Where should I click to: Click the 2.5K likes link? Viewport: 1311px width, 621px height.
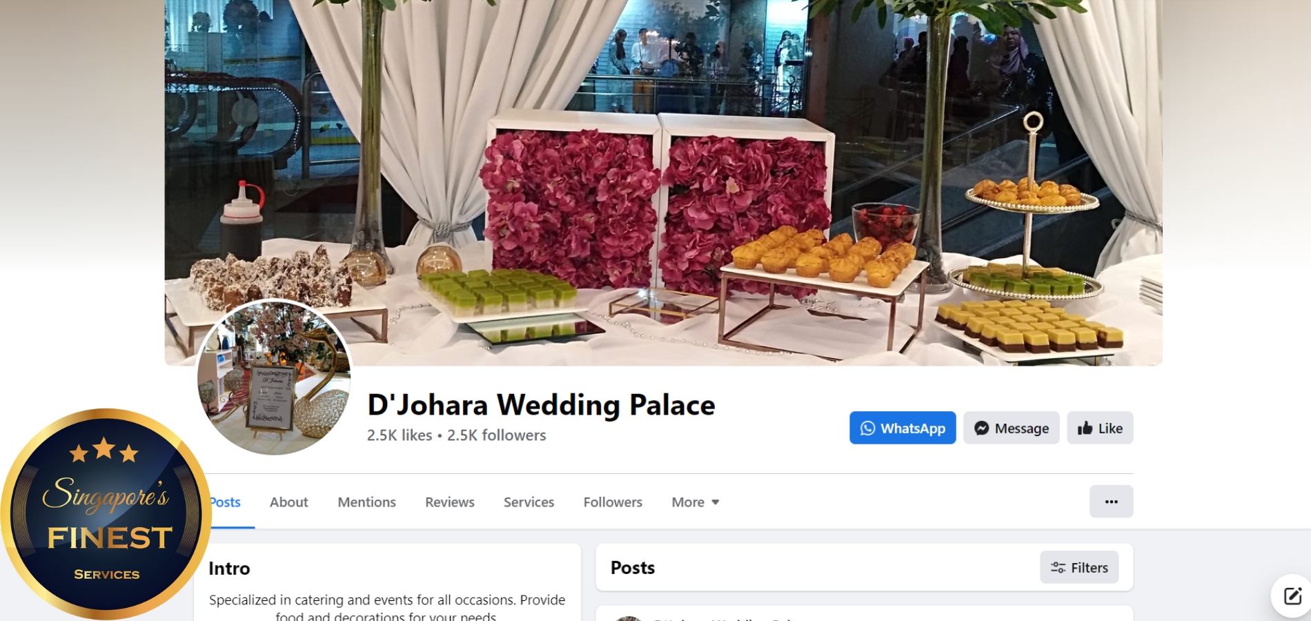(400, 435)
